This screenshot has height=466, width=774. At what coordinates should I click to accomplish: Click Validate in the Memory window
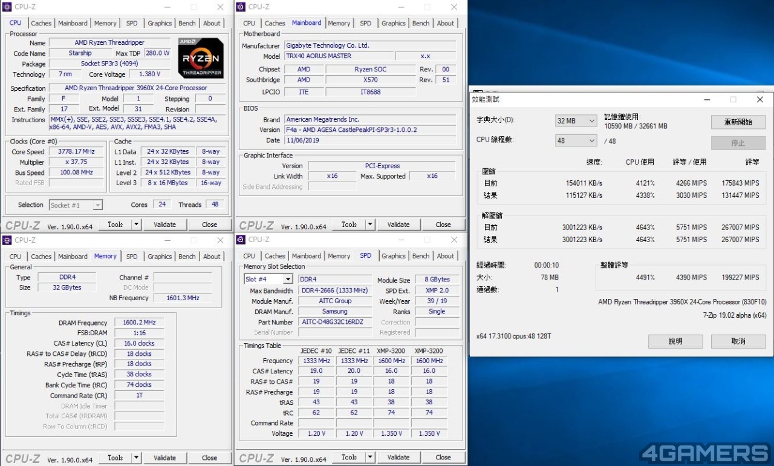pyautogui.click(x=164, y=458)
